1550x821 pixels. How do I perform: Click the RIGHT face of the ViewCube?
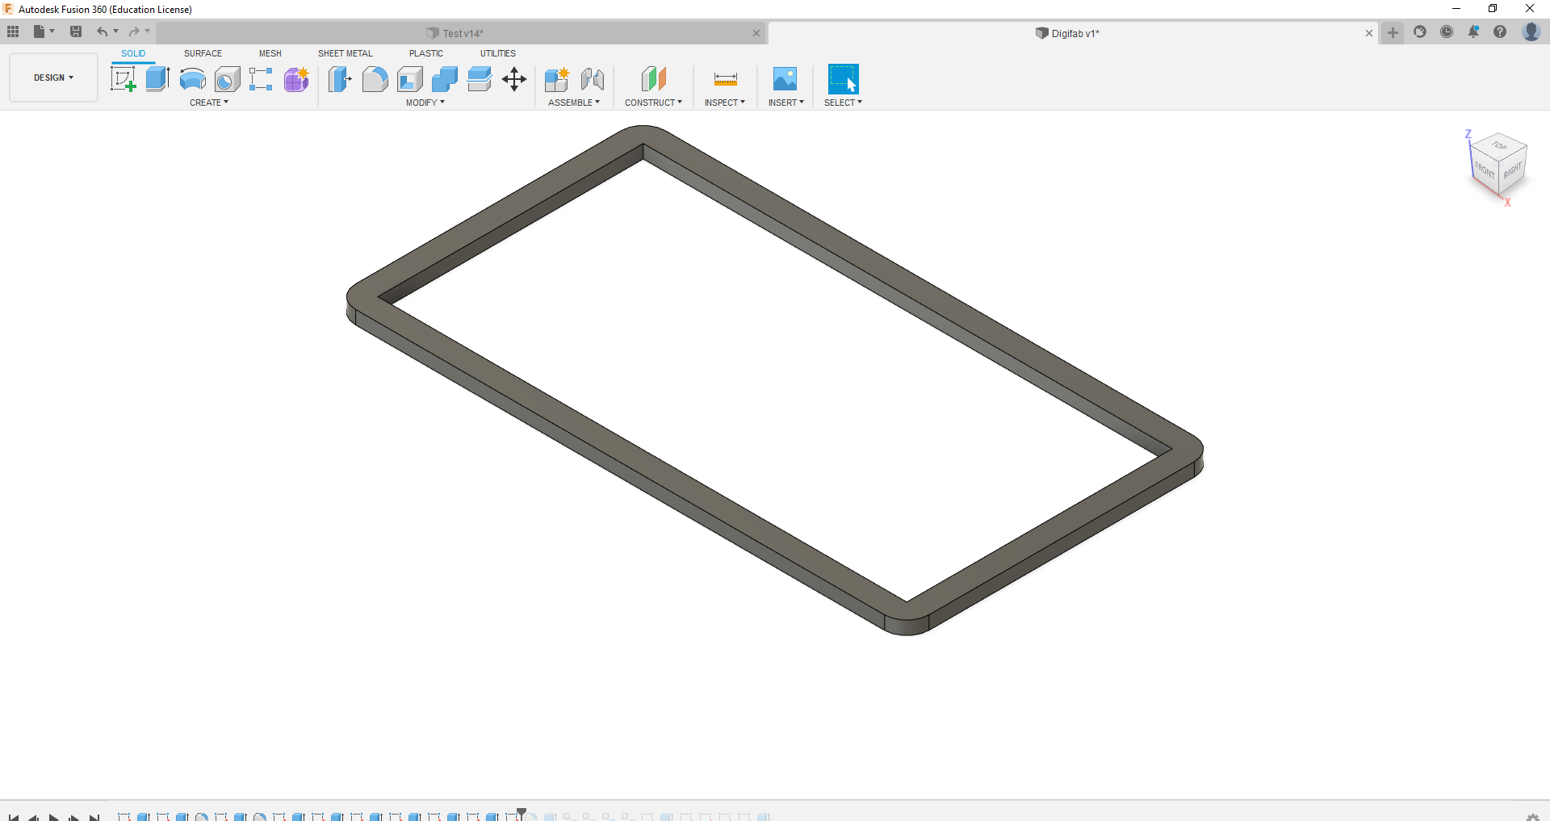(1513, 171)
